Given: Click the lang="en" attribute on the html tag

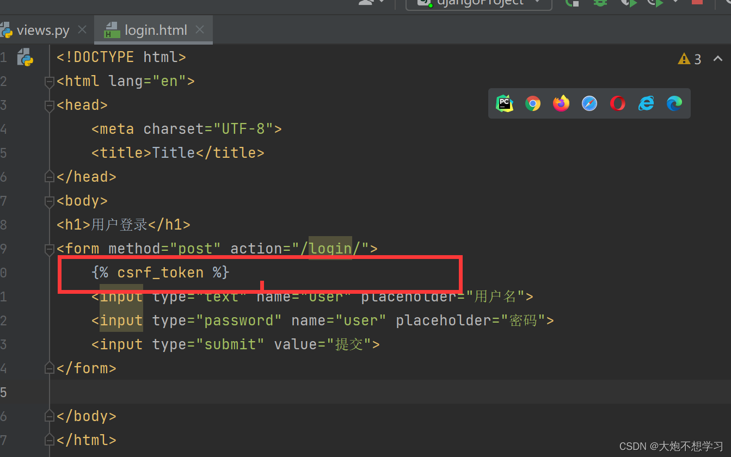Looking at the screenshot, I should click(148, 81).
